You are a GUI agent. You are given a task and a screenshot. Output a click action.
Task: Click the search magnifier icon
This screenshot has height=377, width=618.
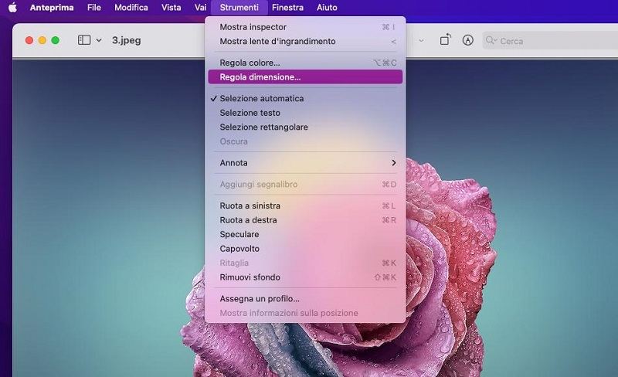491,40
